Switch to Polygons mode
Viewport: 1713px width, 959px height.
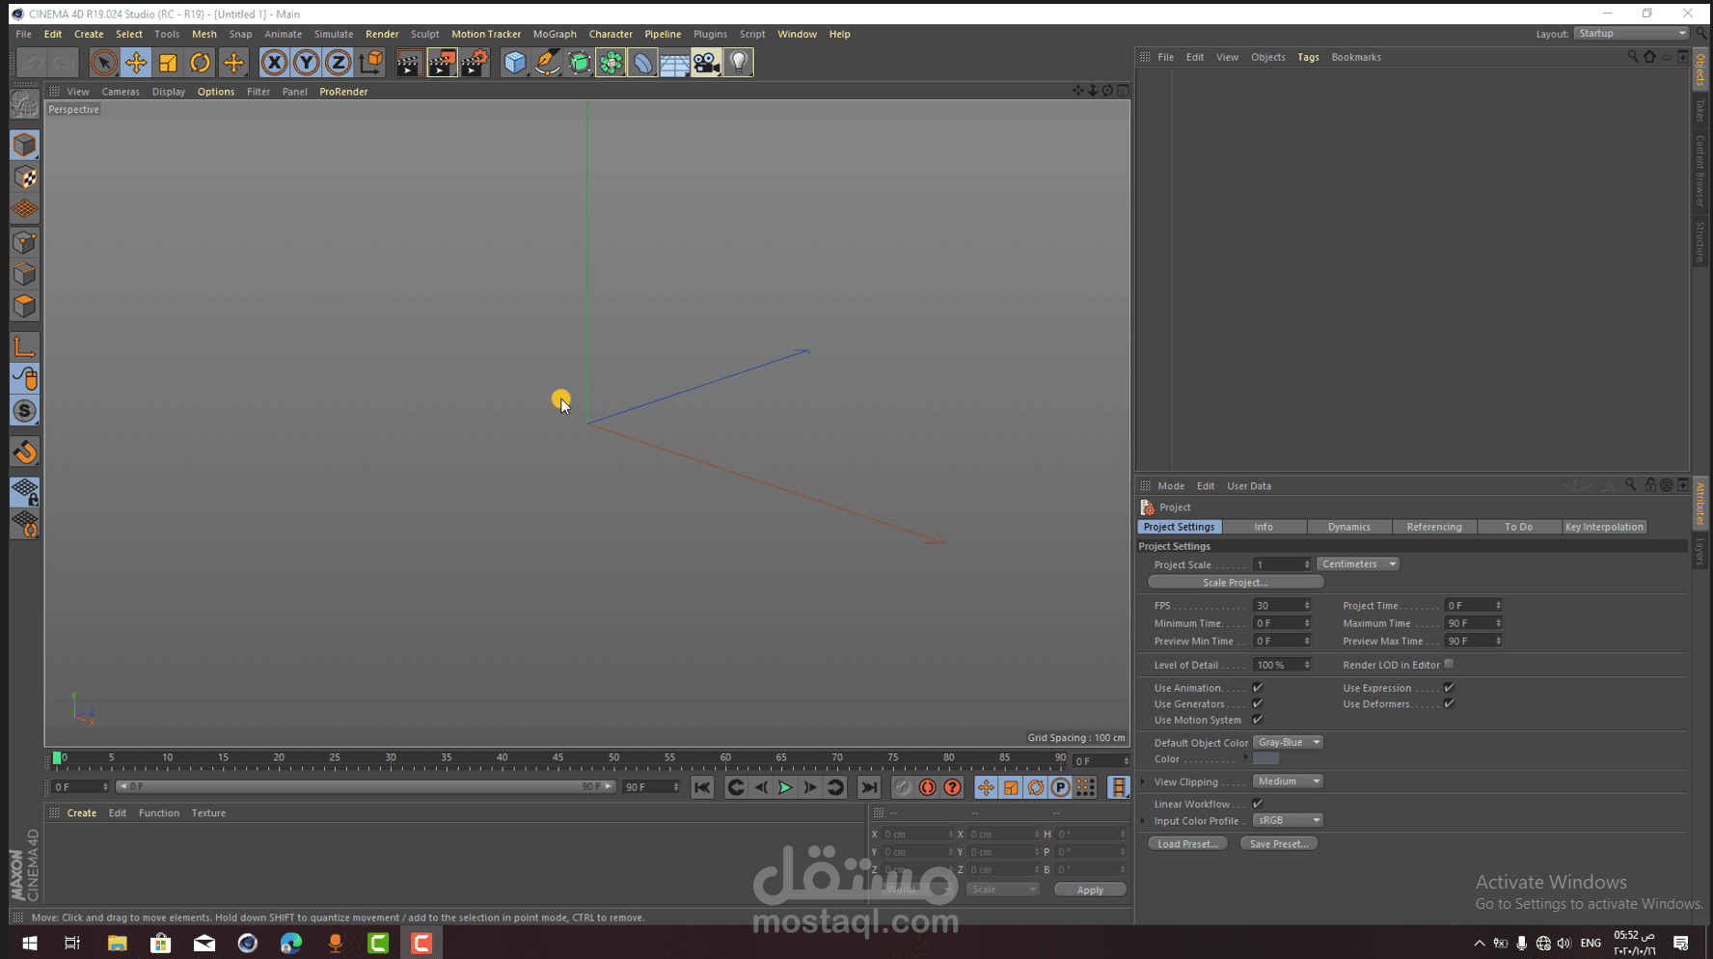25,306
